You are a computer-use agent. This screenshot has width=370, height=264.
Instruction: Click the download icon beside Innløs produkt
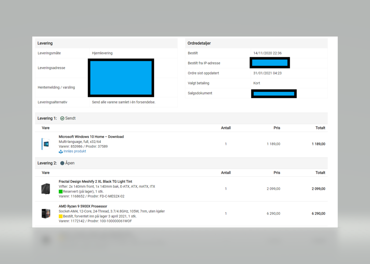click(61, 151)
